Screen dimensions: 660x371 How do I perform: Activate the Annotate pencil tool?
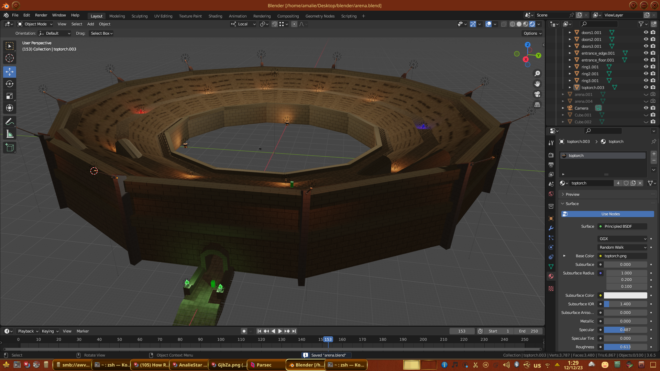[x=10, y=122]
